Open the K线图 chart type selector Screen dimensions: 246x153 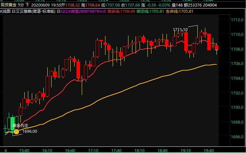[6, 11]
